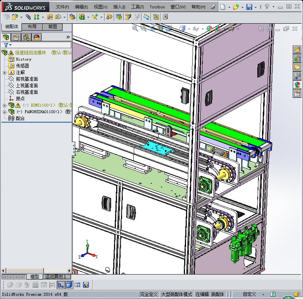This screenshot has height=299, width=303.
Task: Click the Bill of Materials icon
Action: click(119, 17)
